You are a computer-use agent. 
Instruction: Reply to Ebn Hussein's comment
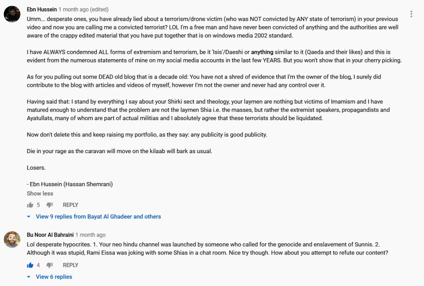point(70,205)
